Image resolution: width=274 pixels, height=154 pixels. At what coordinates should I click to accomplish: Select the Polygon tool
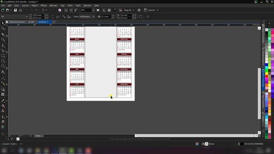[x=3, y=66]
